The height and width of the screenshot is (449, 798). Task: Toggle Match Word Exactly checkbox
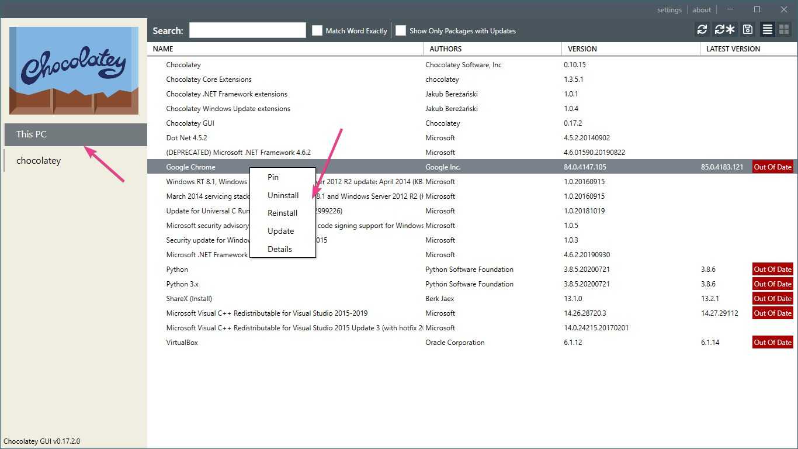click(x=317, y=30)
